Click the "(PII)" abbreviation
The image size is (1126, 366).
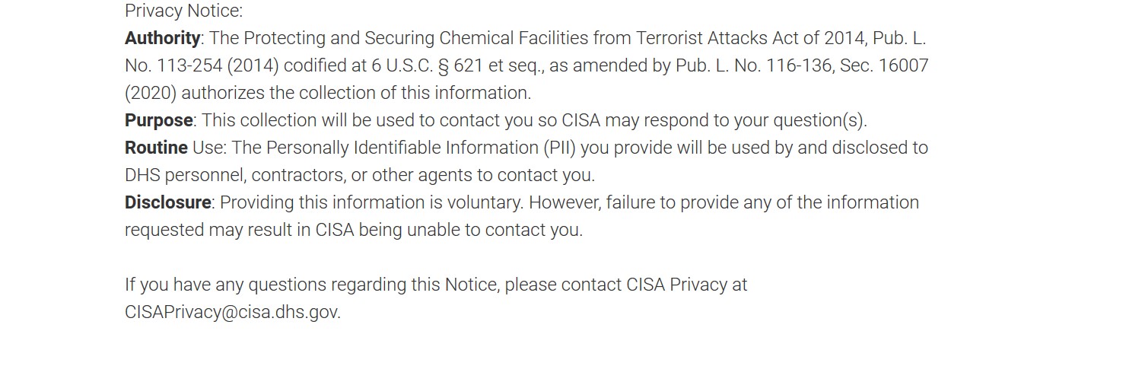[x=564, y=148]
